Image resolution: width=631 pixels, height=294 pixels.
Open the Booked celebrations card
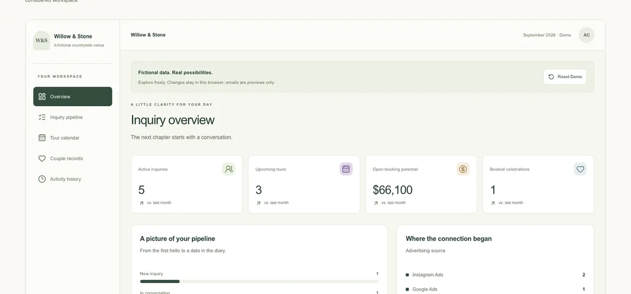click(539, 184)
